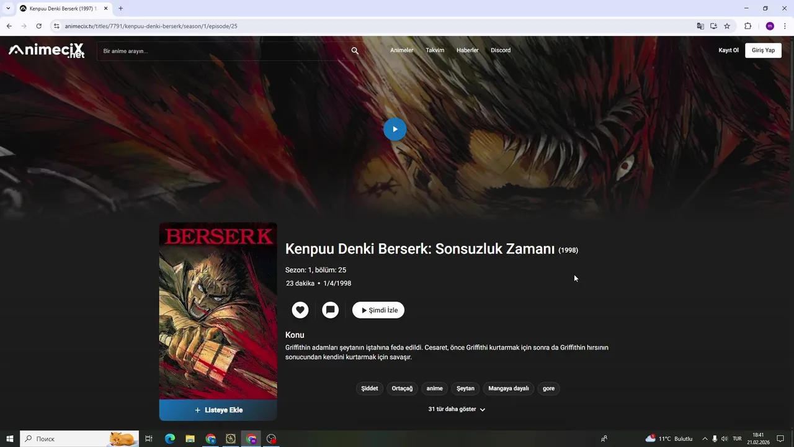The width and height of the screenshot is (794, 447).
Task: Go back in browser
Action: (x=9, y=26)
